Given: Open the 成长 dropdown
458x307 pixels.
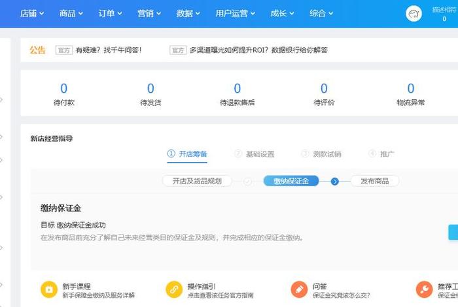Looking at the screenshot, I should pos(282,14).
